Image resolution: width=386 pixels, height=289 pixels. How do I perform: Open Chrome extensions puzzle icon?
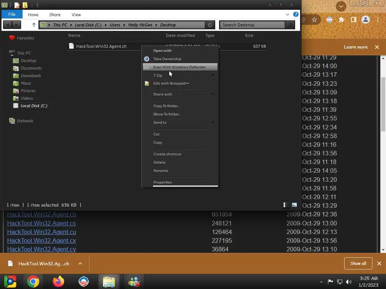pos(341,20)
